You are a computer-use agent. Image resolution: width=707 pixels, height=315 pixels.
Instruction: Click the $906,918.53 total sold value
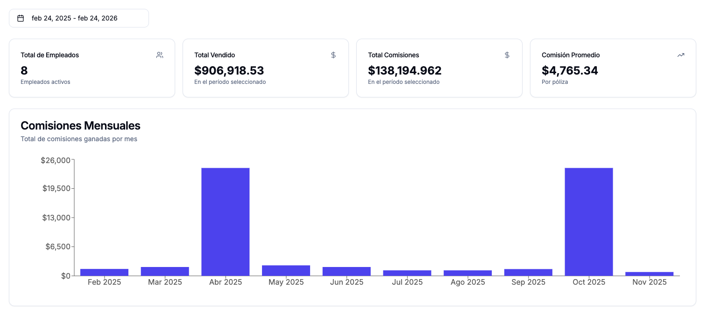(x=229, y=71)
